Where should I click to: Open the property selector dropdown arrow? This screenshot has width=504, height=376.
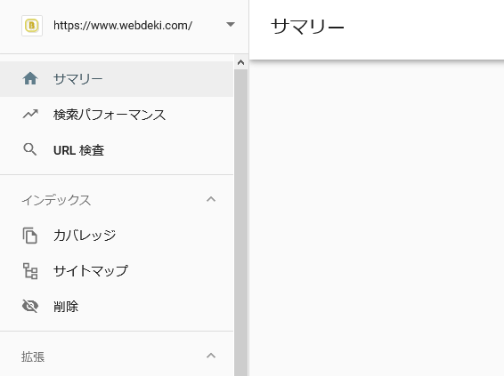pos(231,24)
